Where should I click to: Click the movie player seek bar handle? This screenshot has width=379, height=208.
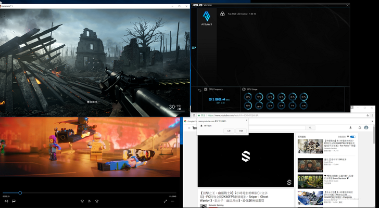pos(20,193)
